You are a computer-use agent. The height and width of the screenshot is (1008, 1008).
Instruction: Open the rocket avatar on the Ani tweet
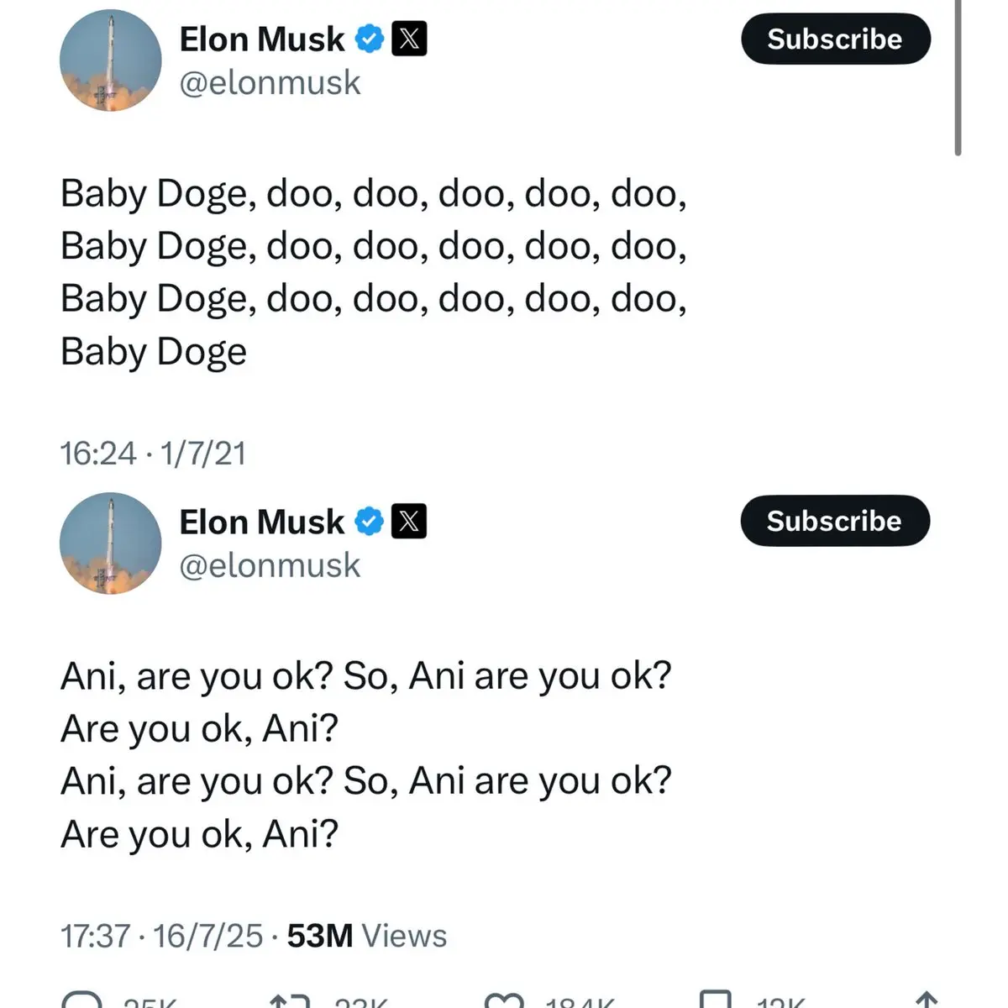[110, 543]
